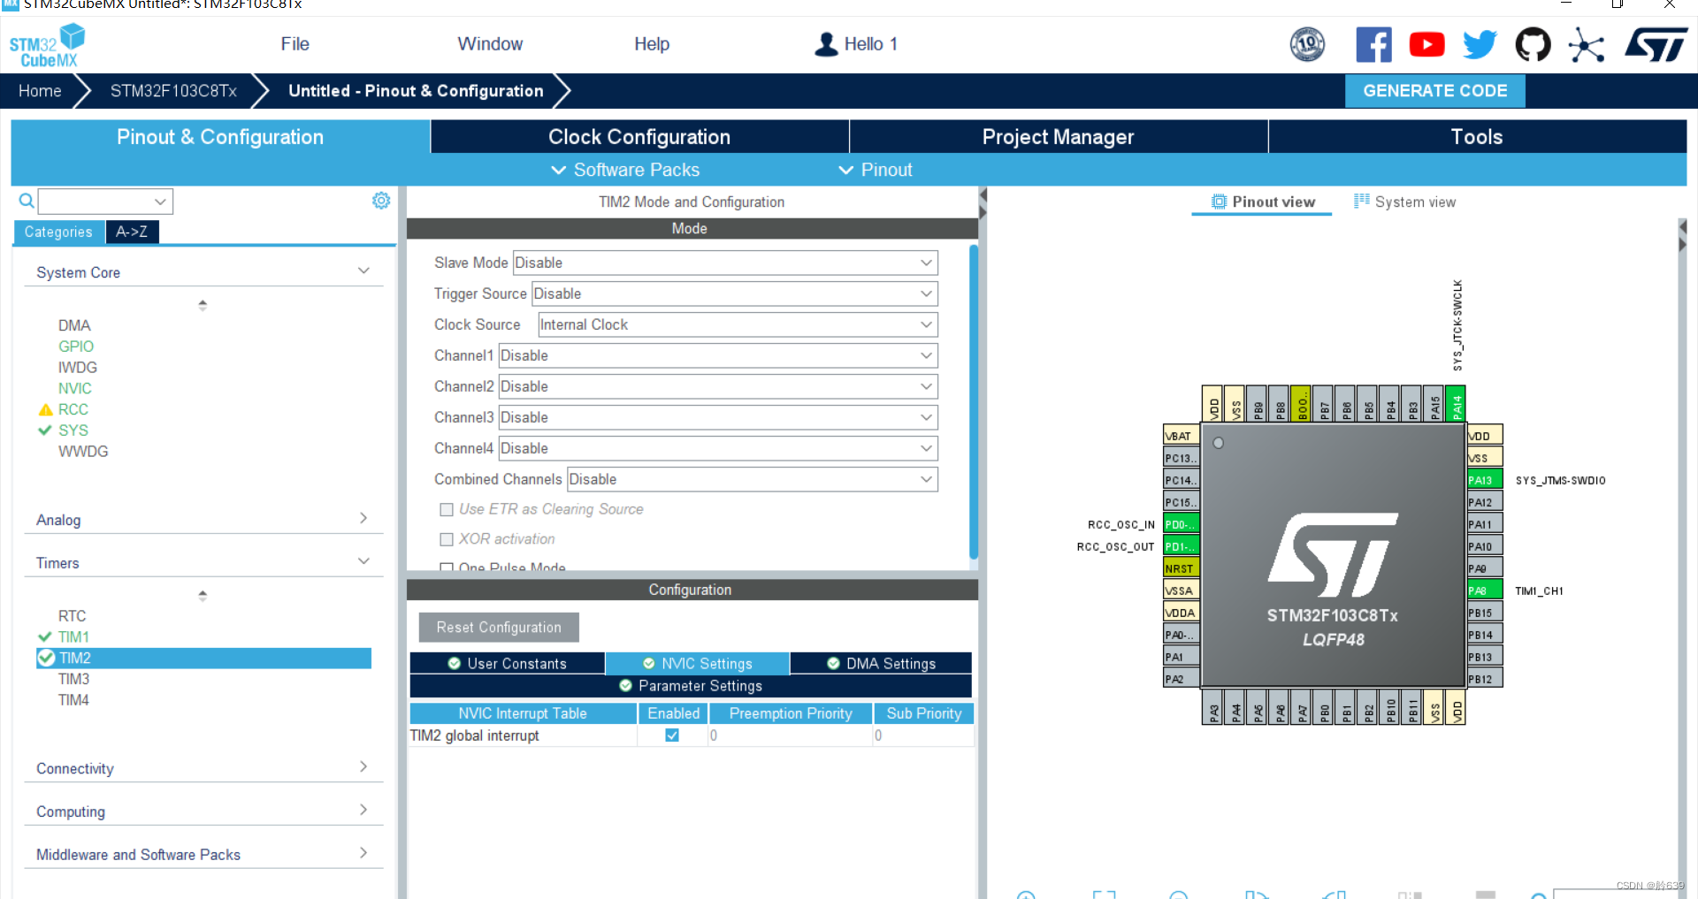Open Channel1 dropdown
The height and width of the screenshot is (899, 1698).
click(x=718, y=355)
